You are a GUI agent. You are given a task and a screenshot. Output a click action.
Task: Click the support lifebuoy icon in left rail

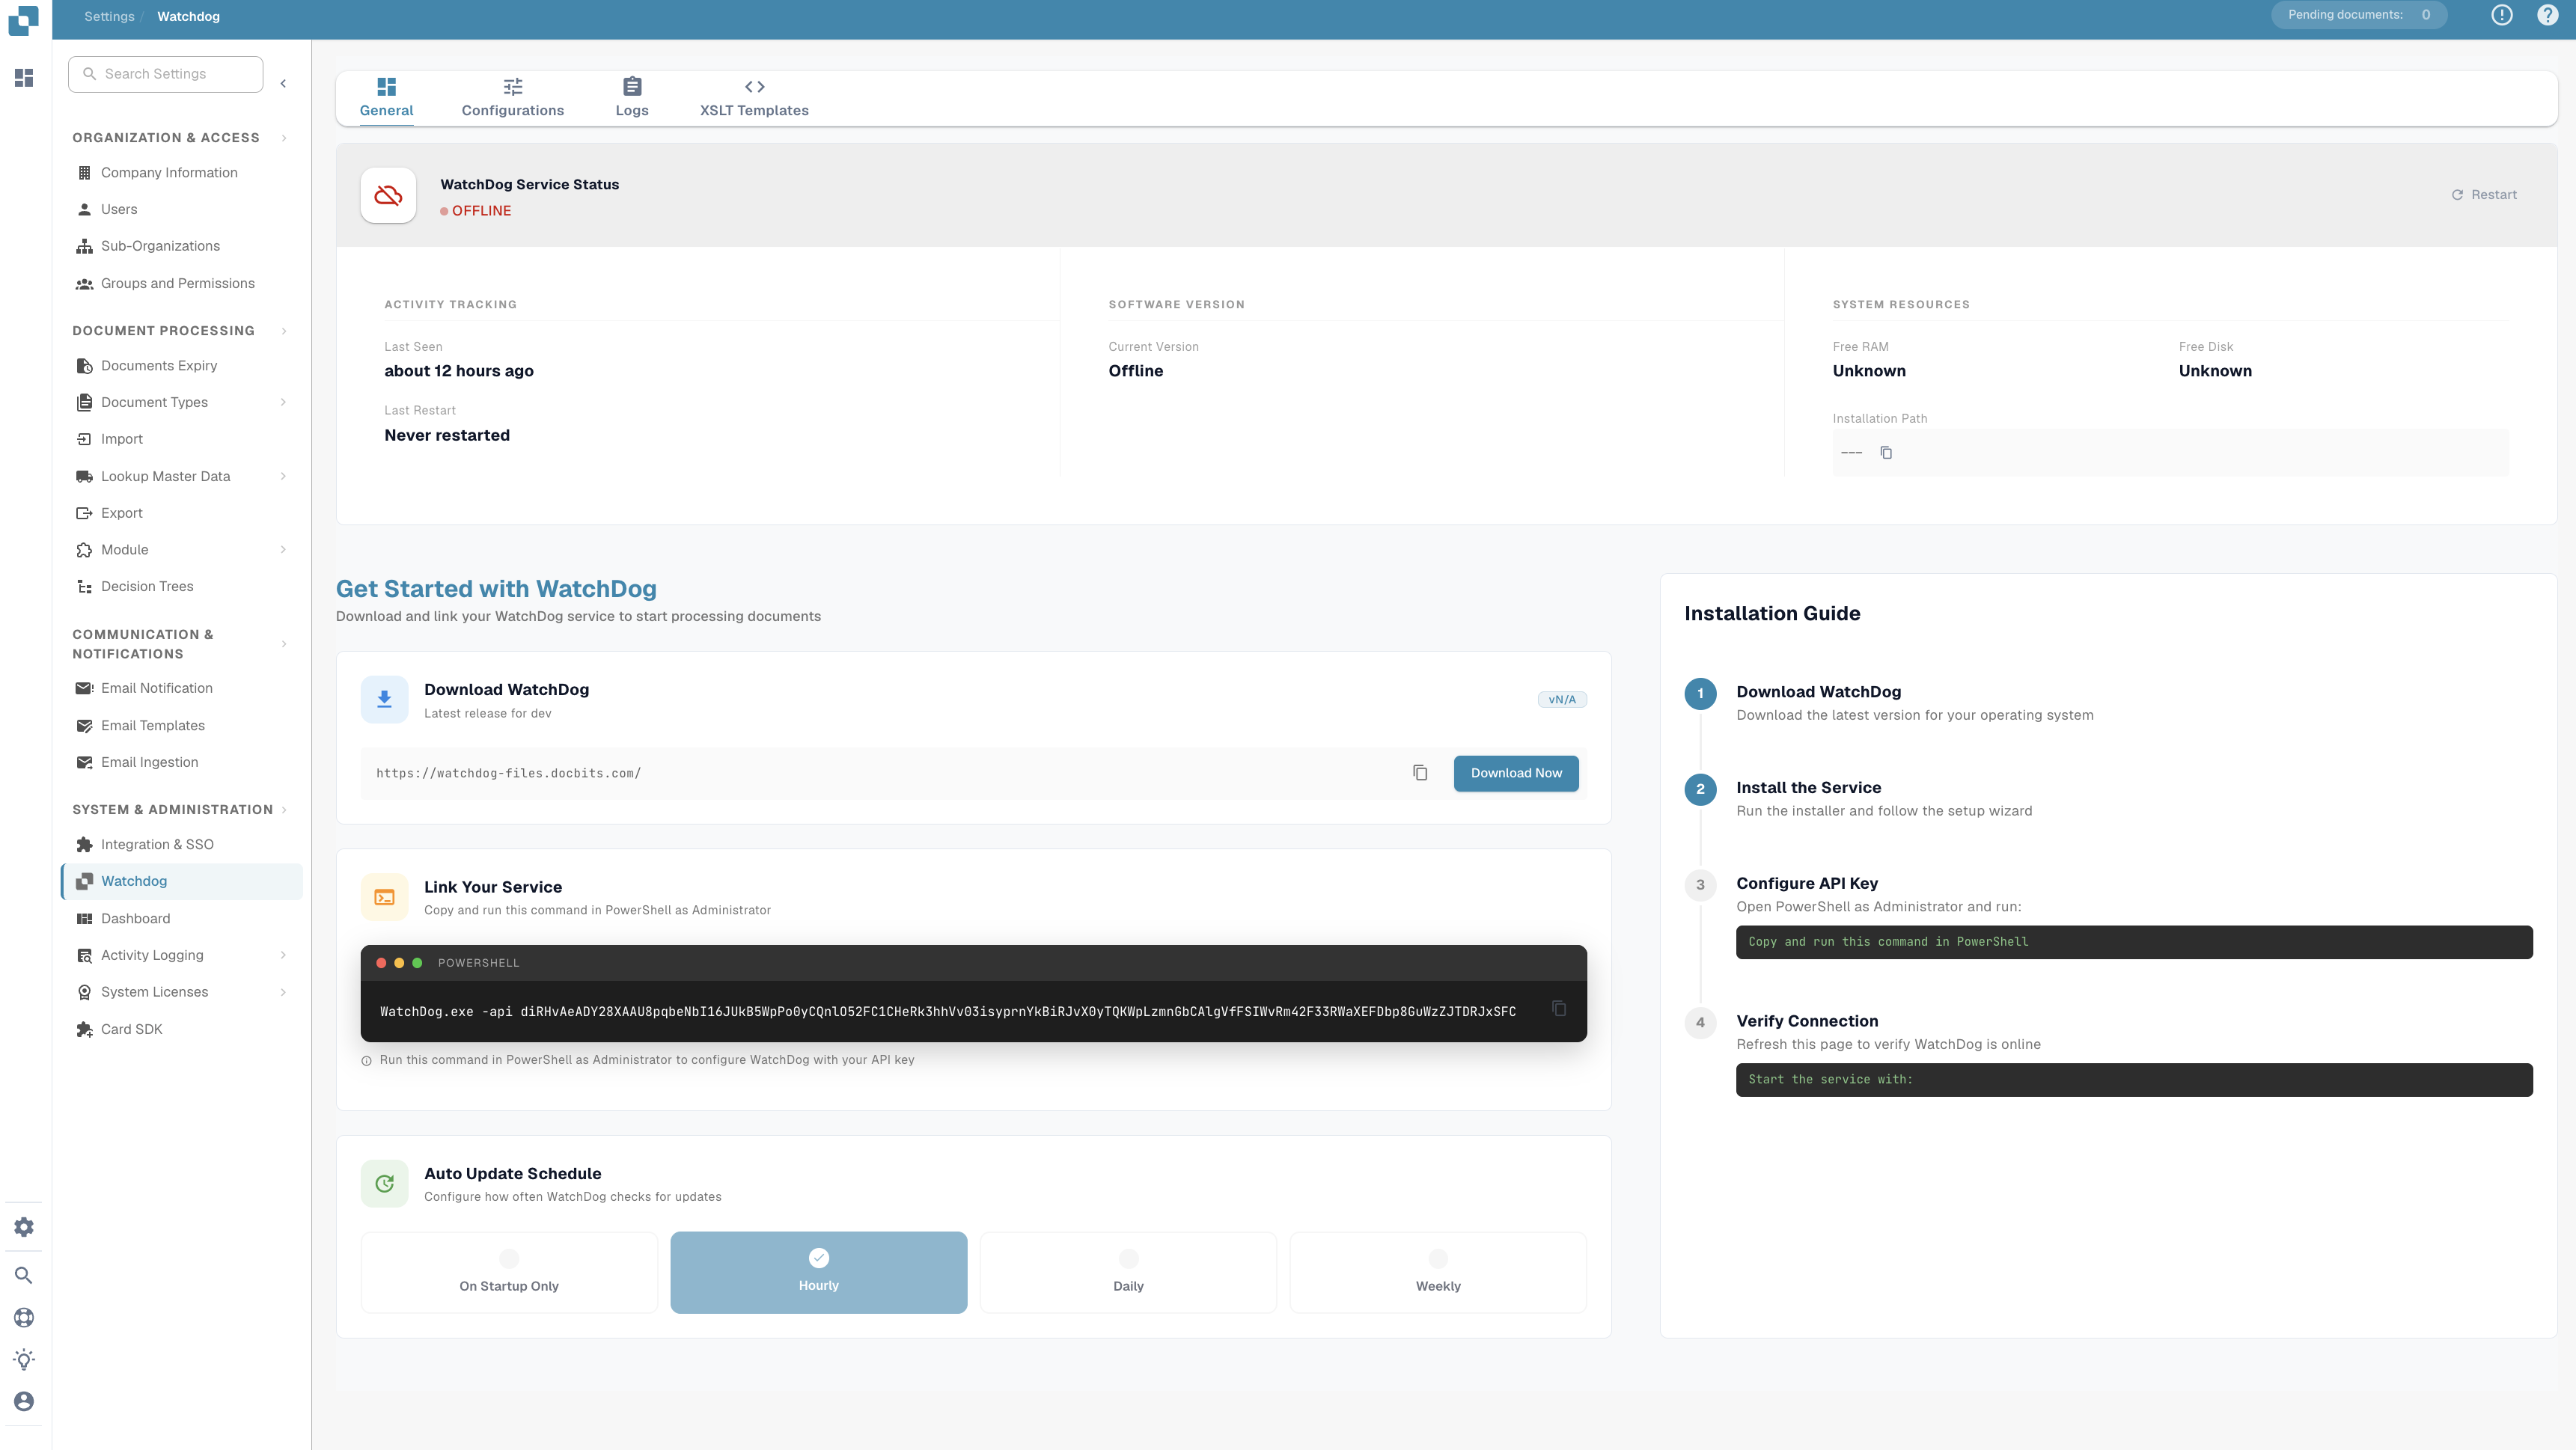point(24,1317)
